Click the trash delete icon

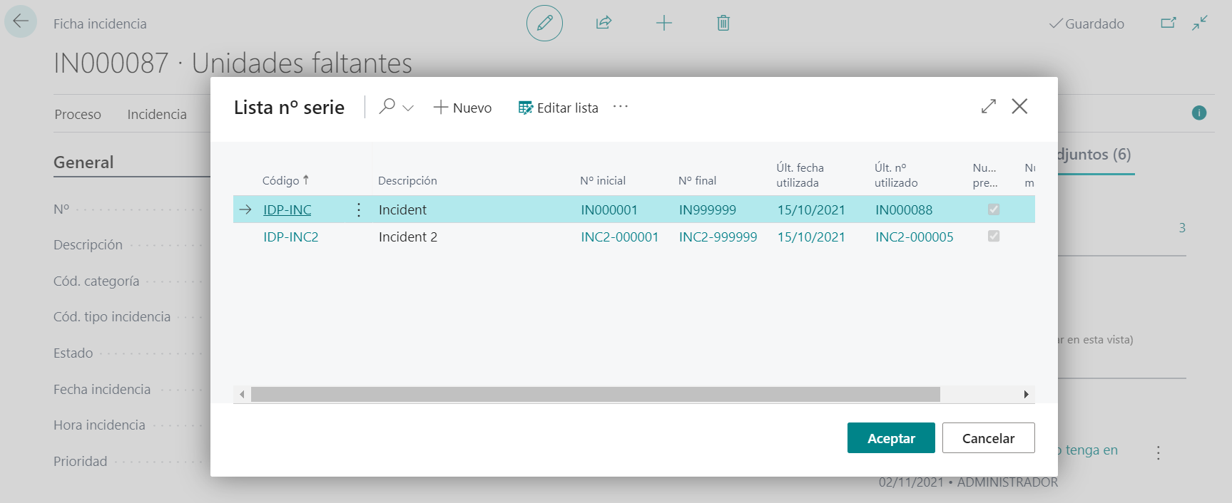[723, 24]
